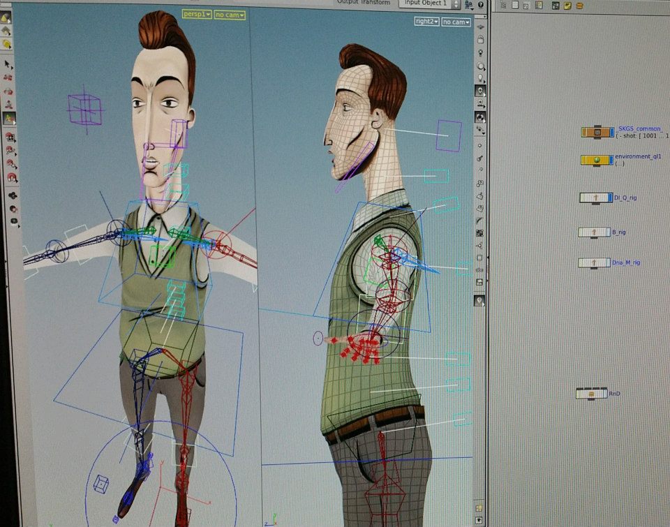
Task: Pick the red Move tool icon
Action: pyautogui.click(x=8, y=77)
